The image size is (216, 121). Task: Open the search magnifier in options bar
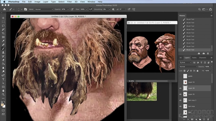click(199, 9)
